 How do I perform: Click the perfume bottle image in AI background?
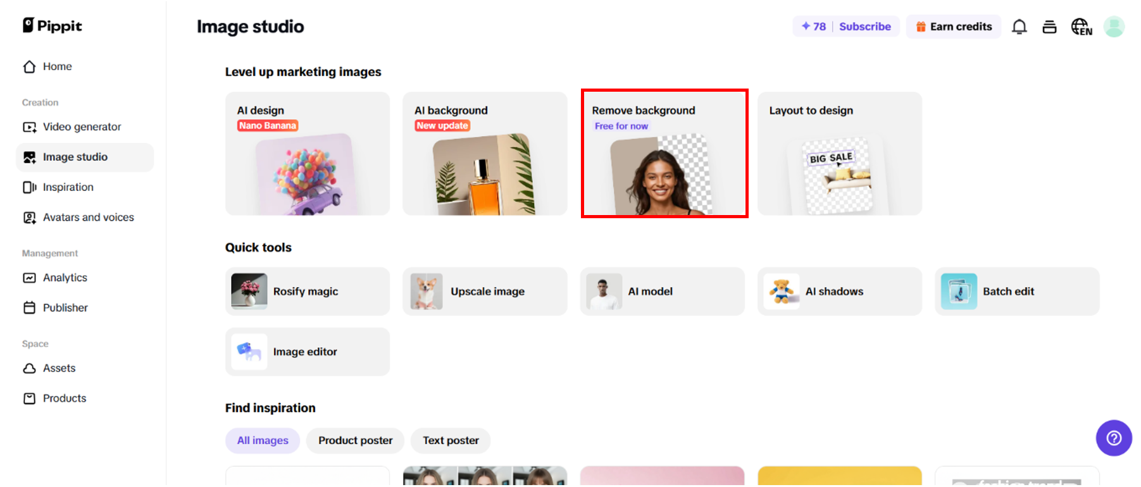[x=485, y=175]
